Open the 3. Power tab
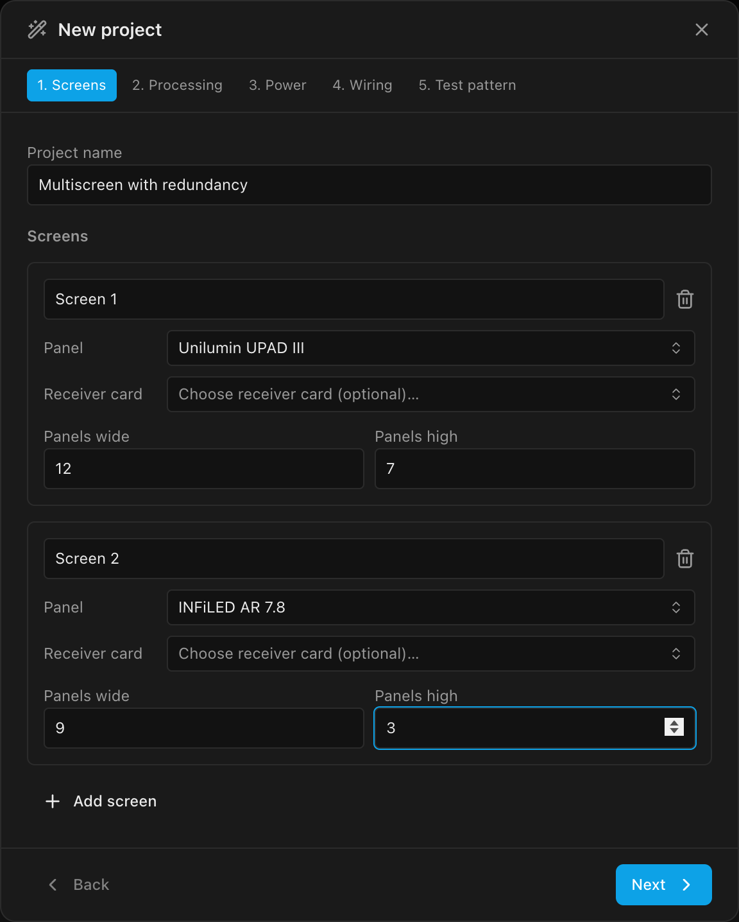The width and height of the screenshot is (739, 922). pos(278,85)
